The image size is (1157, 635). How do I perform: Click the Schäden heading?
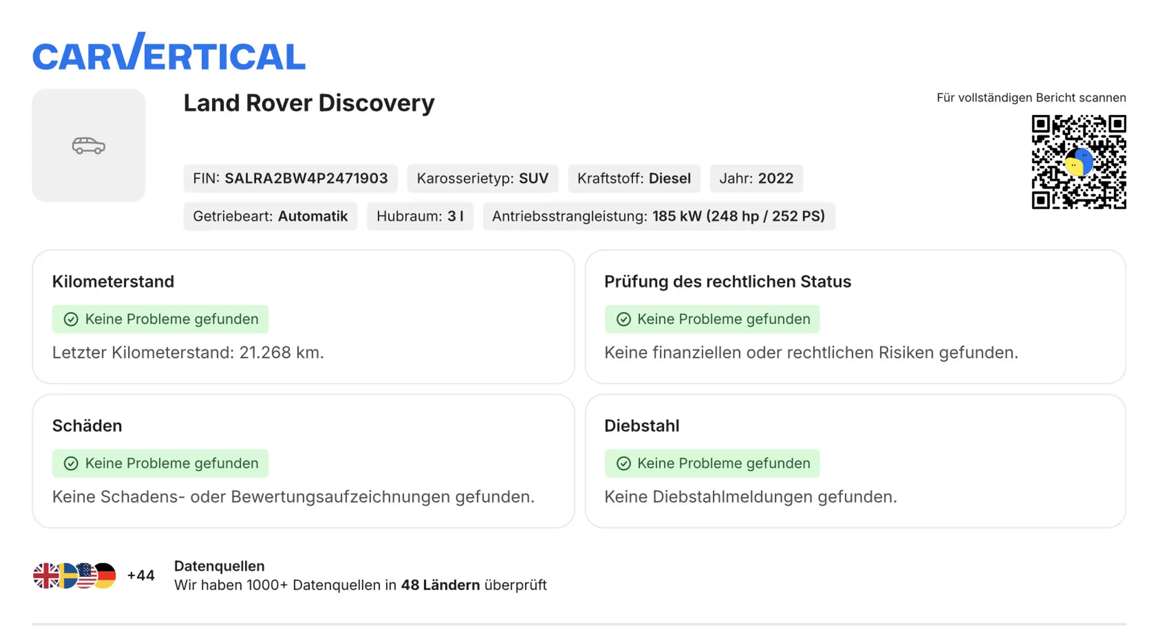point(87,425)
